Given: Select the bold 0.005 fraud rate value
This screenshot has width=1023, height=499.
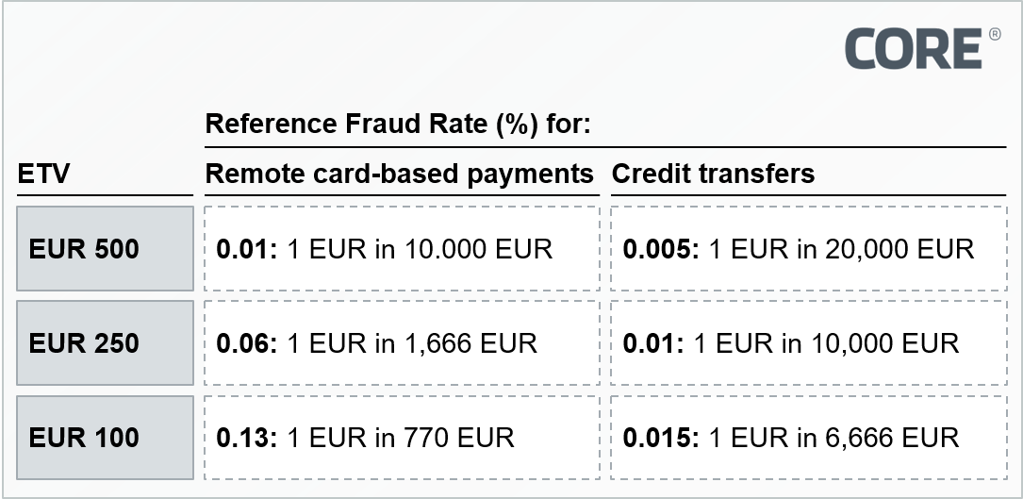Looking at the screenshot, I should 660,249.
